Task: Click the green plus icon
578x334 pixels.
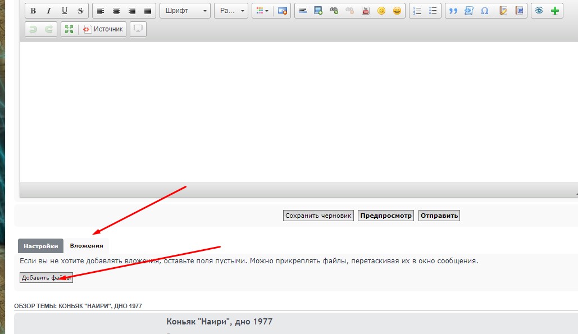Action: click(555, 11)
